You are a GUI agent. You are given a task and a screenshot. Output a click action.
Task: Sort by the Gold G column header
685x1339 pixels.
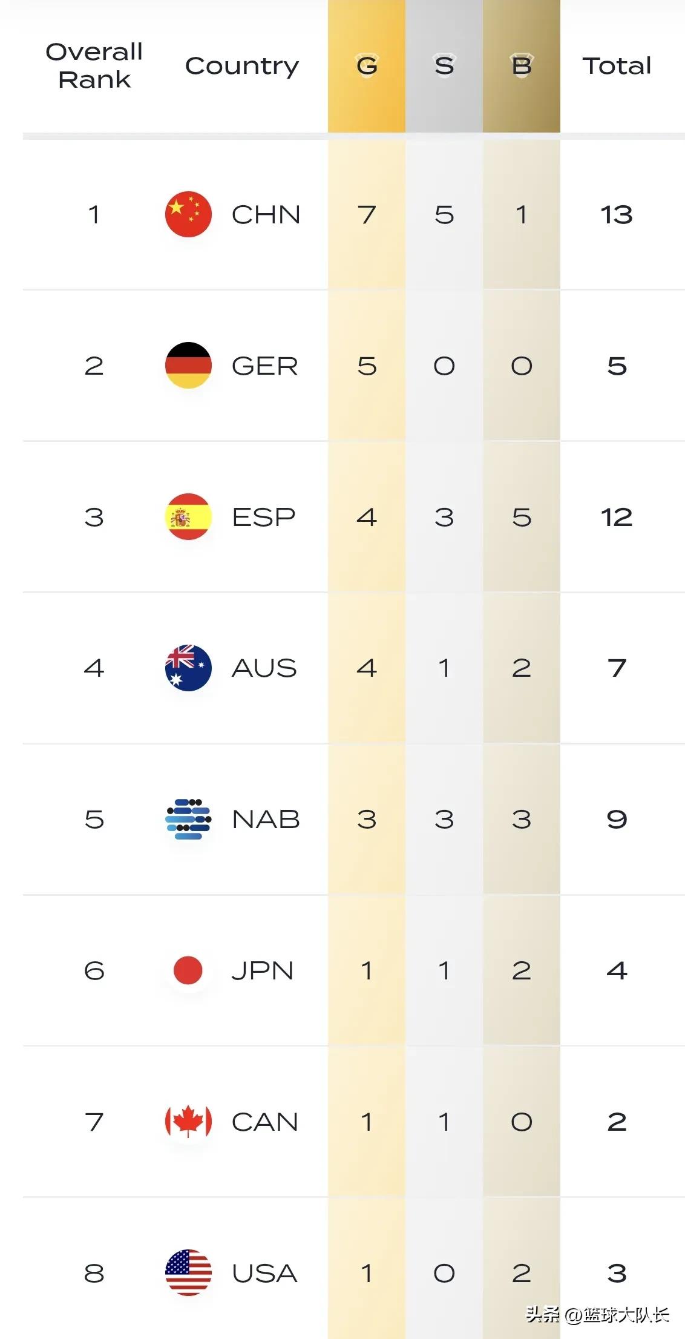[x=367, y=66]
